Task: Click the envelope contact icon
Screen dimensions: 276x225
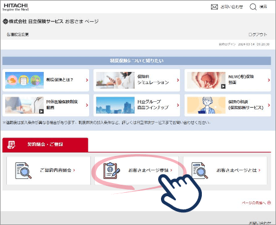Action: tap(214, 7)
